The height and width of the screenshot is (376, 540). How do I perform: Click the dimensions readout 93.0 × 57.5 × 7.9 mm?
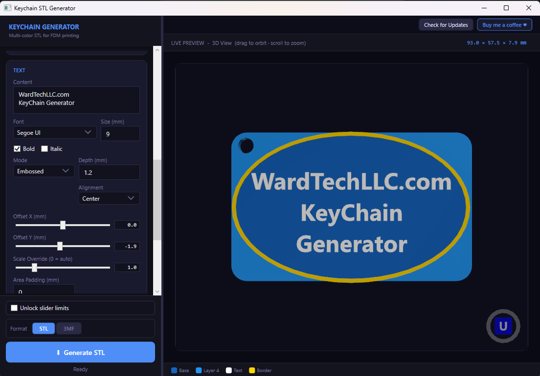496,42
